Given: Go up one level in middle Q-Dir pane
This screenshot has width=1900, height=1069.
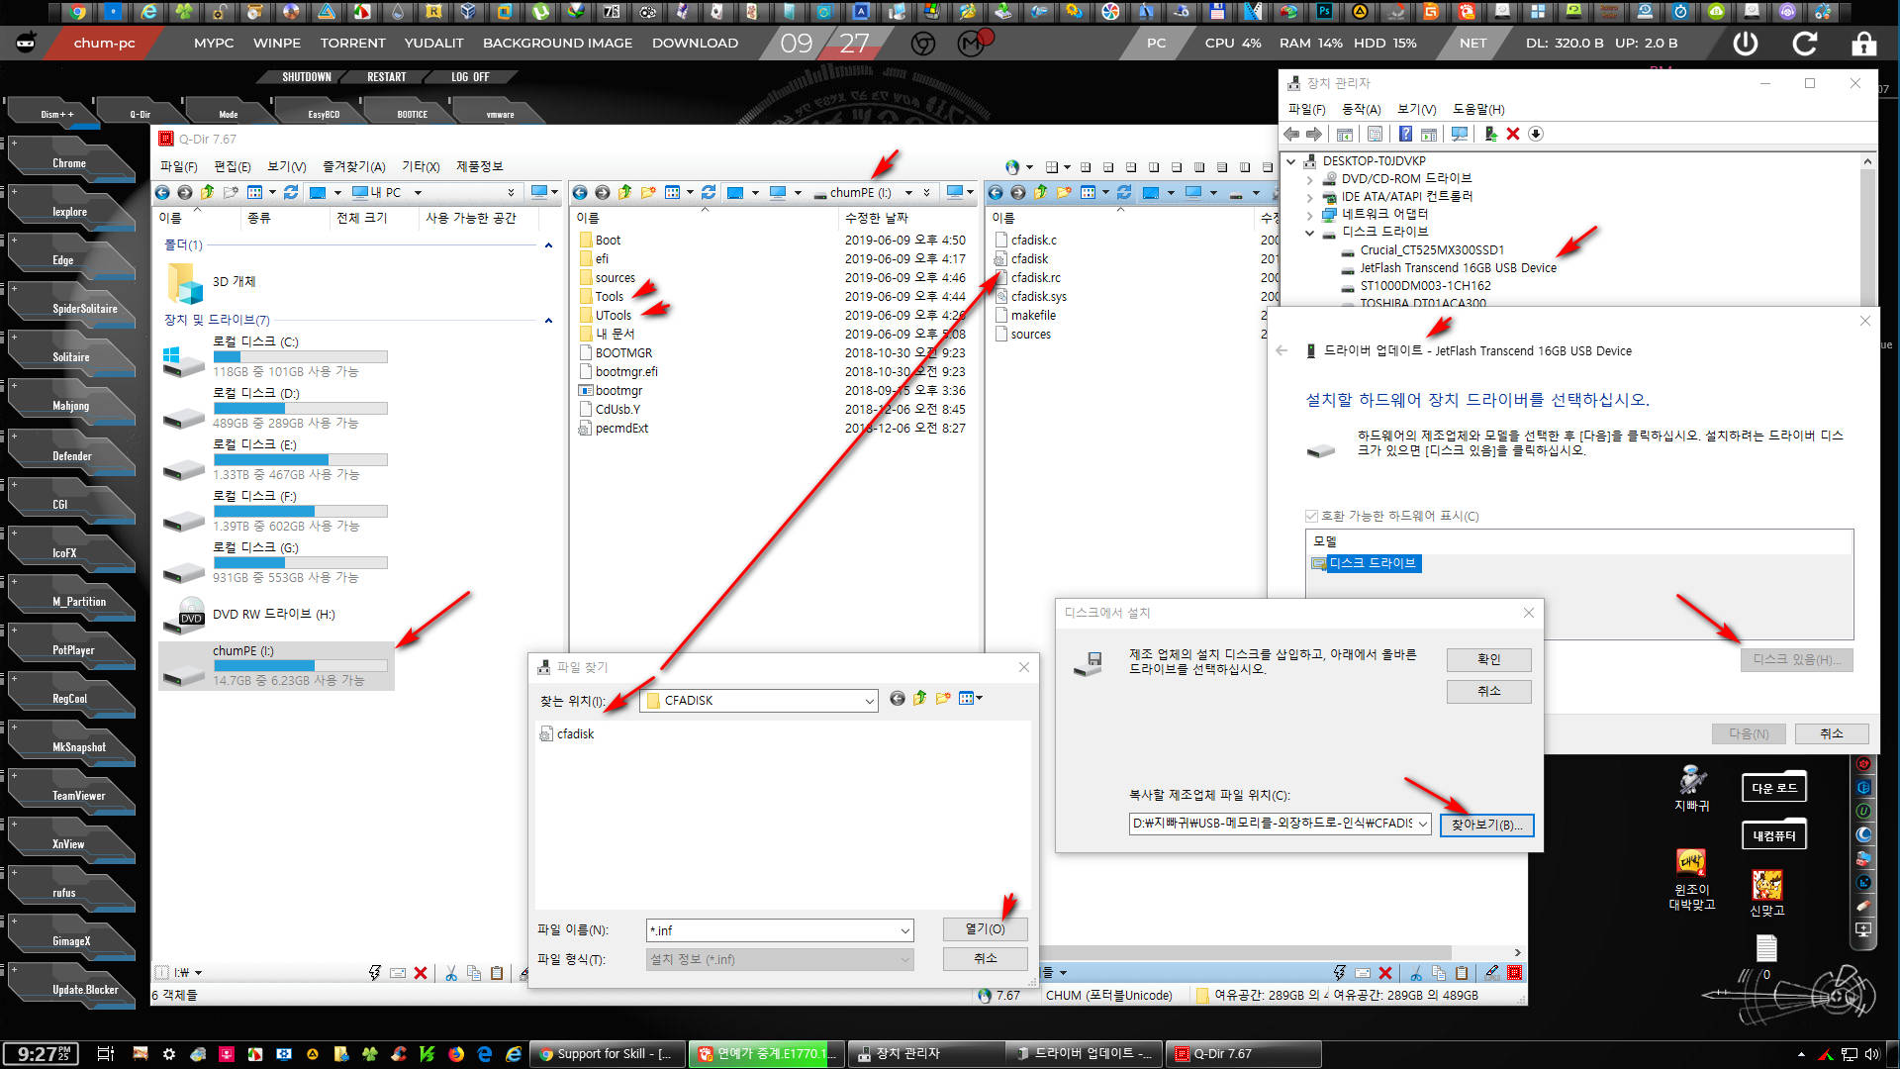Looking at the screenshot, I should point(625,192).
